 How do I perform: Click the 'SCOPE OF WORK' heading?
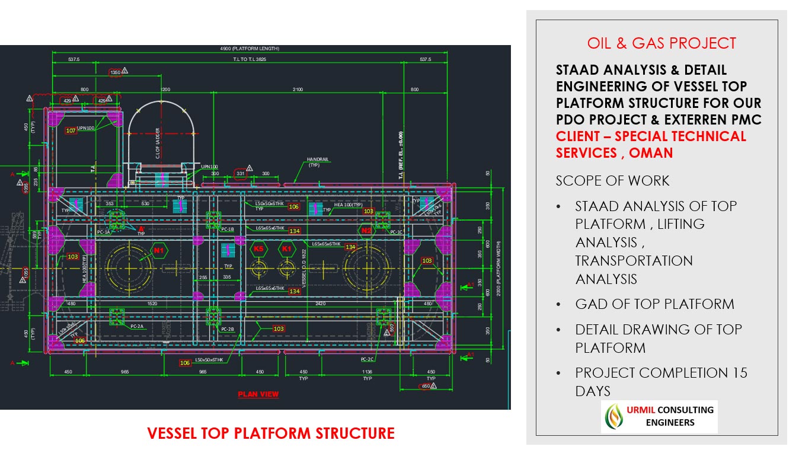(x=612, y=180)
